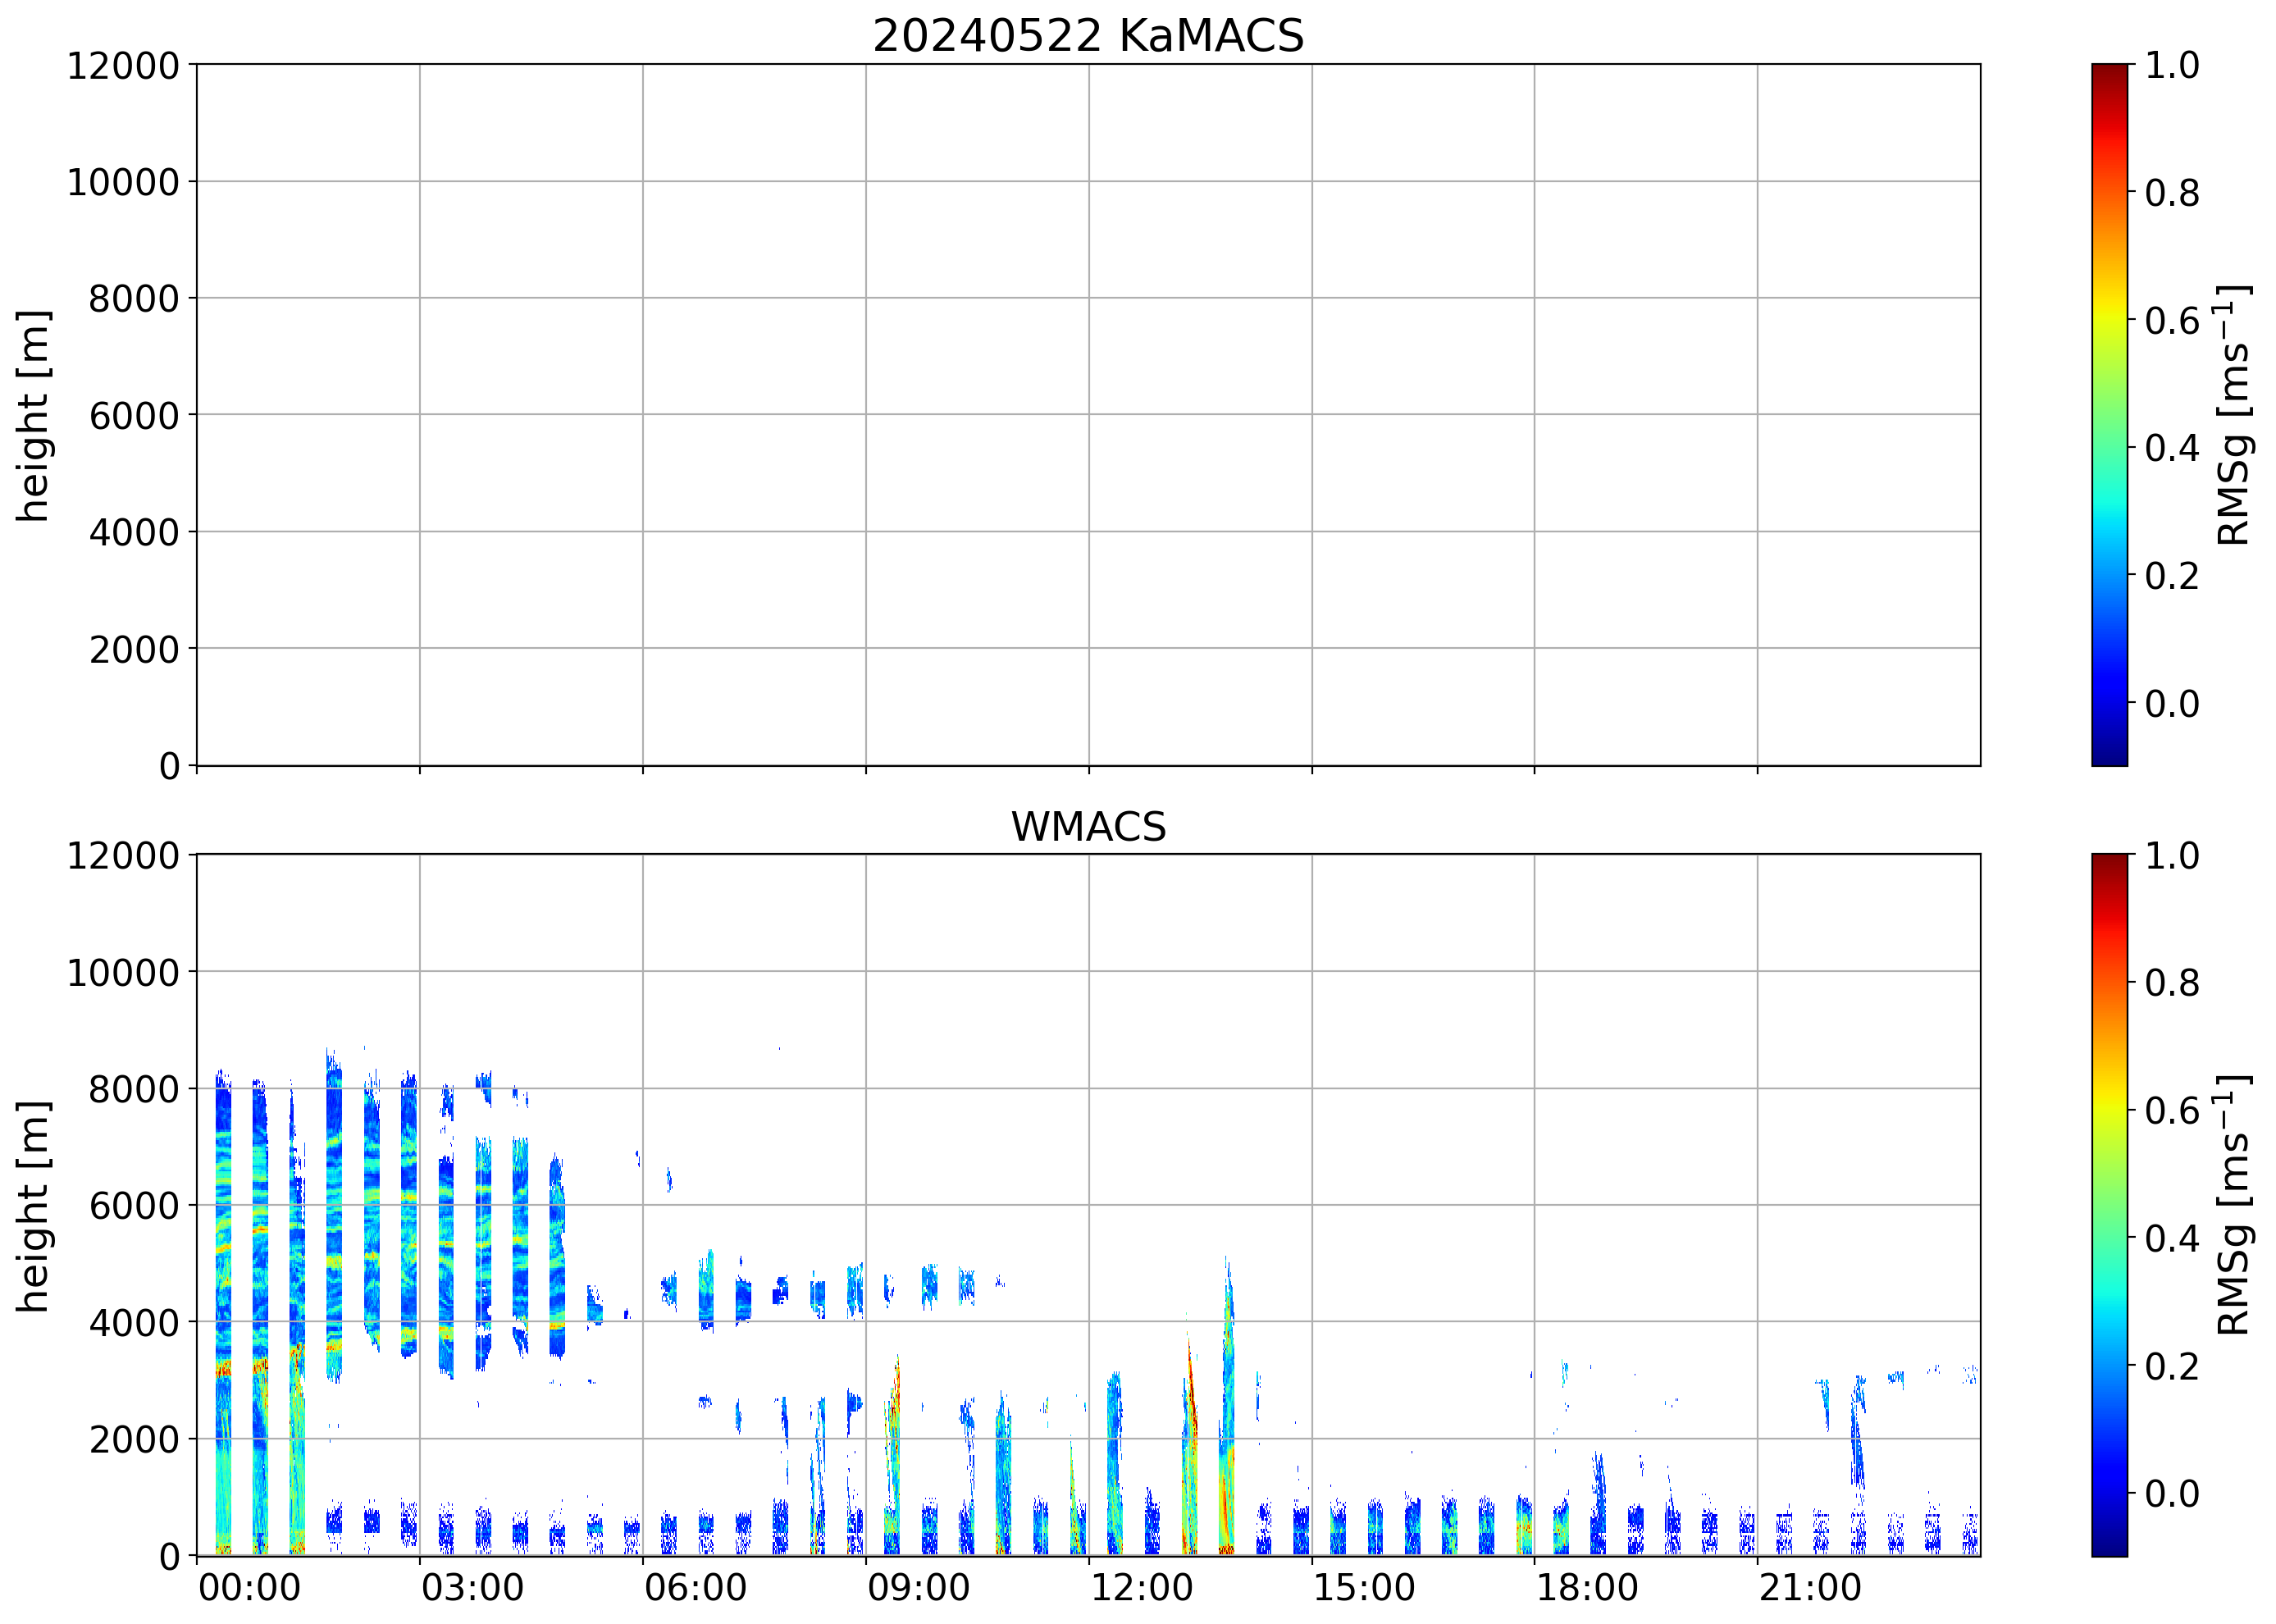
Task: Click the 20240522 KaMACS plot title
Action: coord(1088,37)
